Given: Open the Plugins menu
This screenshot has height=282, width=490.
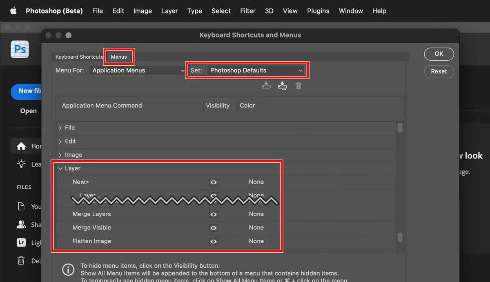Looking at the screenshot, I should coord(318,11).
